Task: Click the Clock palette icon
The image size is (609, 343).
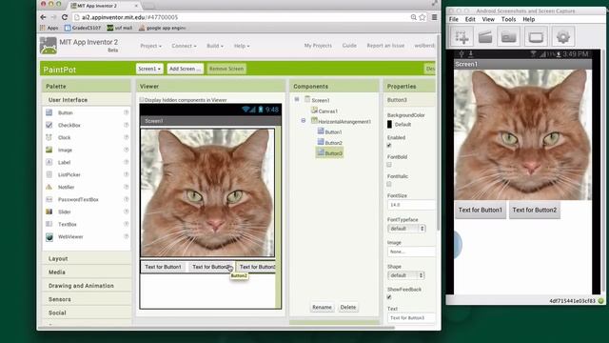Action: tap(49, 137)
